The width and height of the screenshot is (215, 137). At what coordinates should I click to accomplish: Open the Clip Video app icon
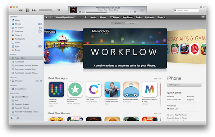click(94, 89)
